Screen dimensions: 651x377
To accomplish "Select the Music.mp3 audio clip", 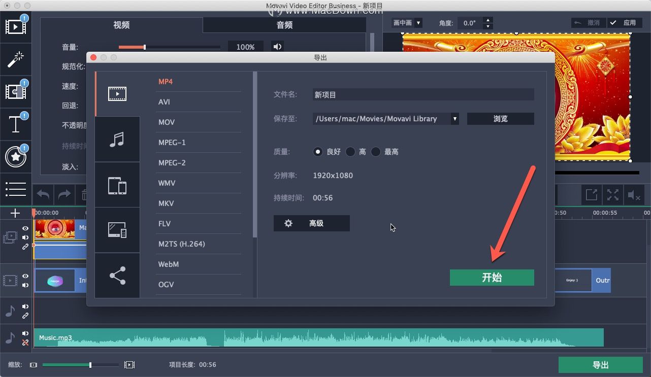I will (x=318, y=337).
